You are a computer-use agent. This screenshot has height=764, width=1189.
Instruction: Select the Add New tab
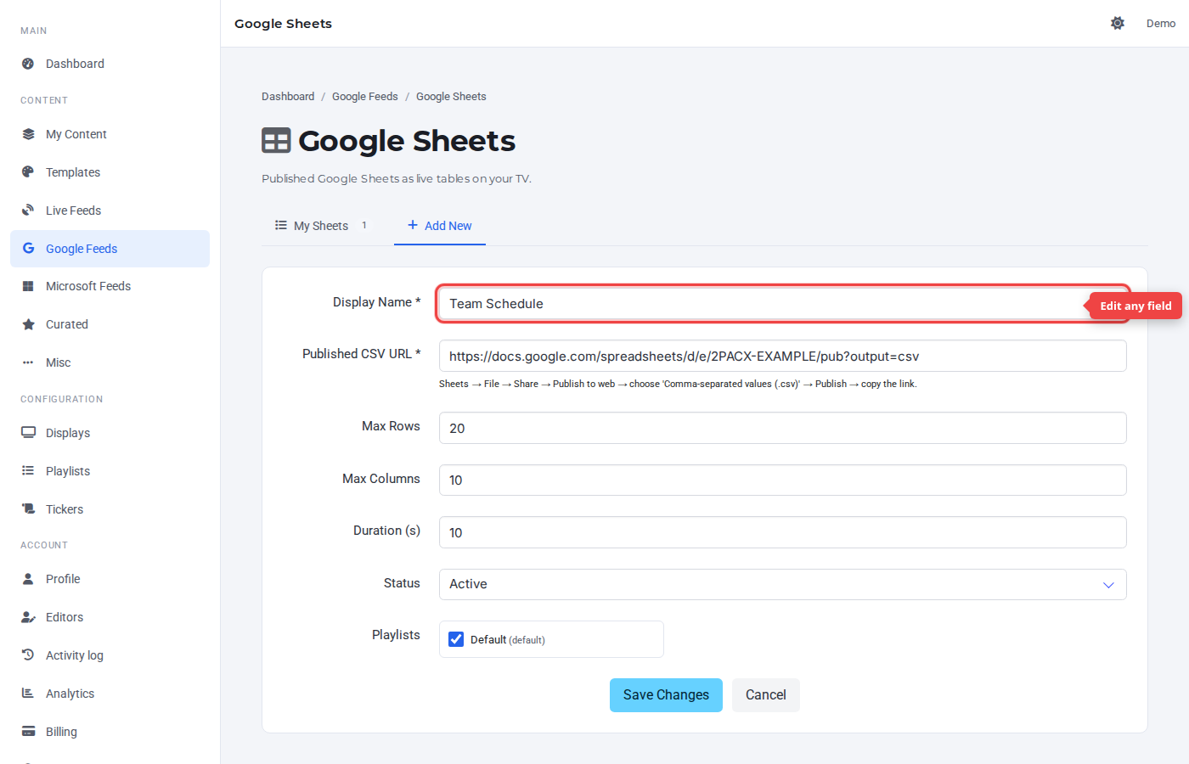pyautogui.click(x=440, y=226)
